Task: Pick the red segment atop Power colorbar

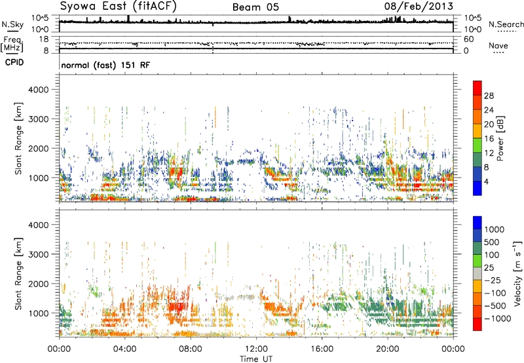Action: tap(477, 88)
